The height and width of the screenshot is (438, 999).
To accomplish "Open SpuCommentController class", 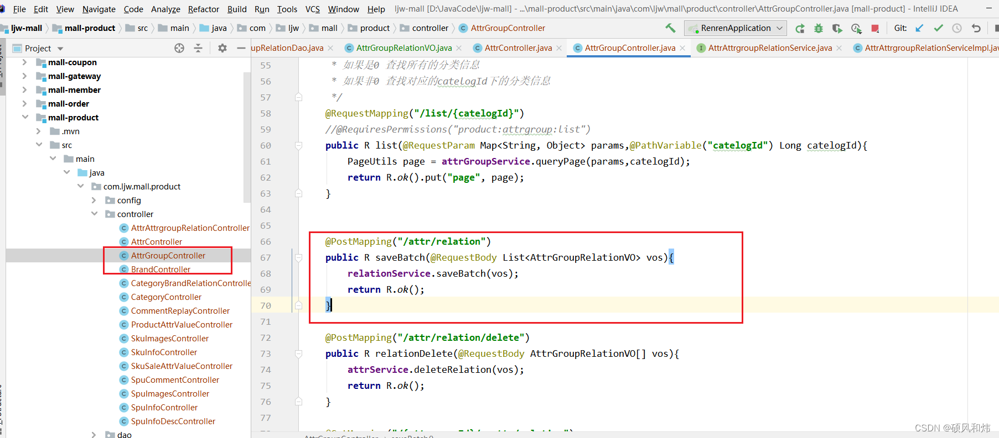I will coord(175,380).
